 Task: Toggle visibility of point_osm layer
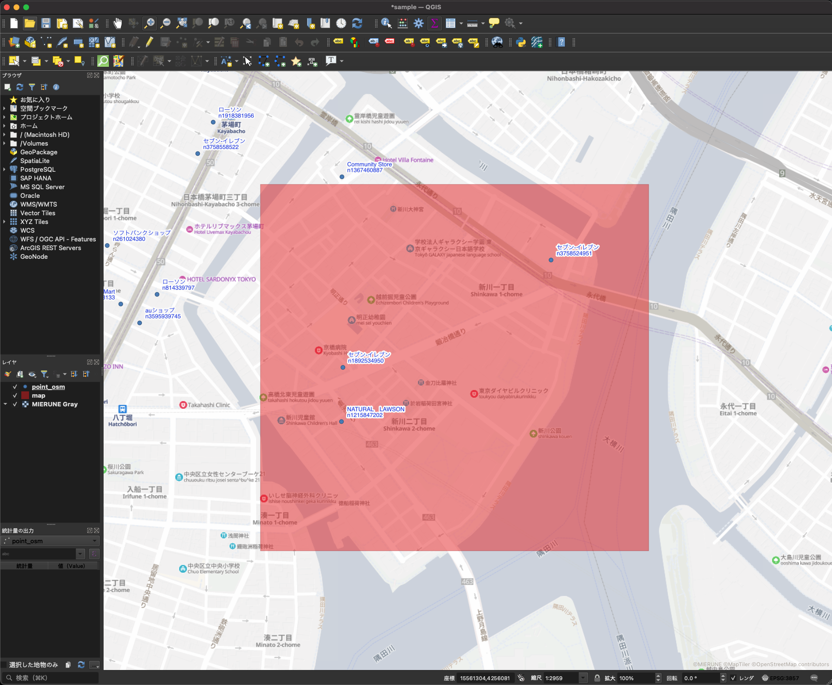tap(15, 387)
